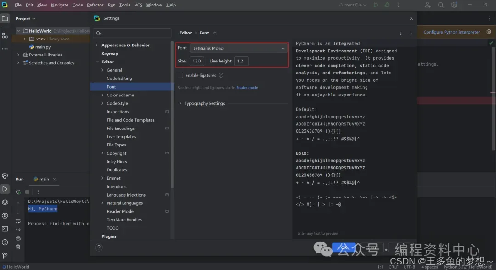
Task: Open Plugins settings page
Action: tap(109, 236)
